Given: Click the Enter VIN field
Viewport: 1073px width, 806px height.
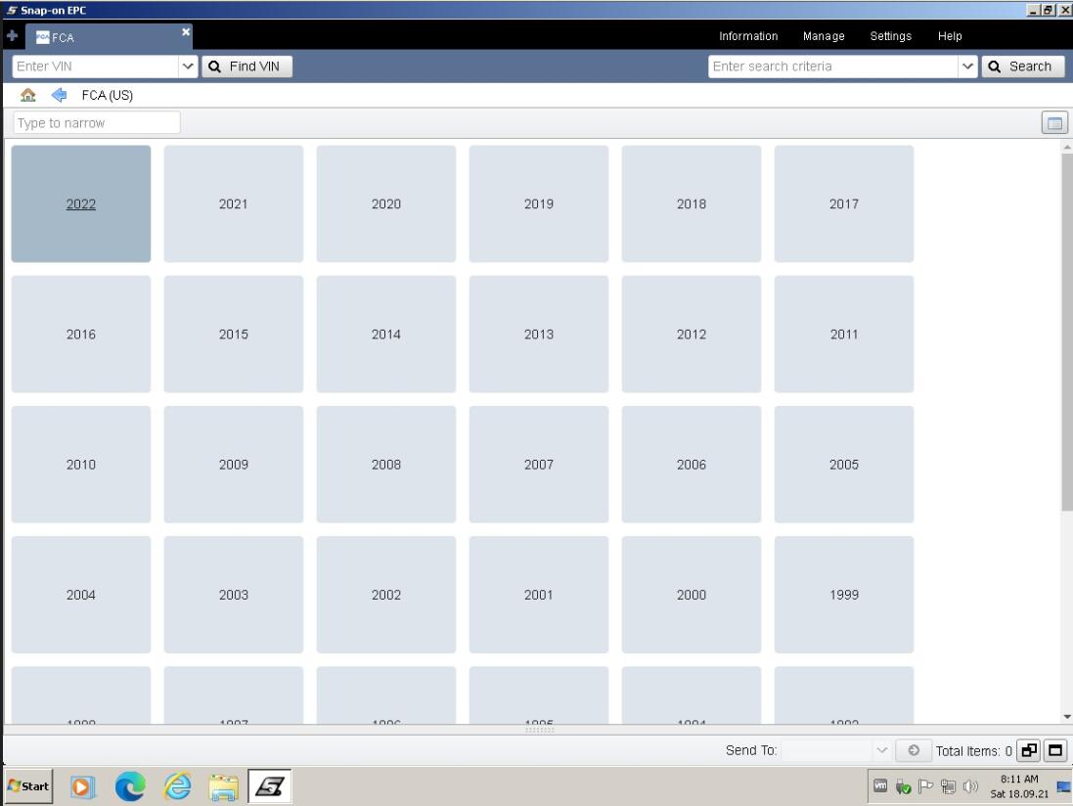Looking at the screenshot, I should [x=95, y=67].
